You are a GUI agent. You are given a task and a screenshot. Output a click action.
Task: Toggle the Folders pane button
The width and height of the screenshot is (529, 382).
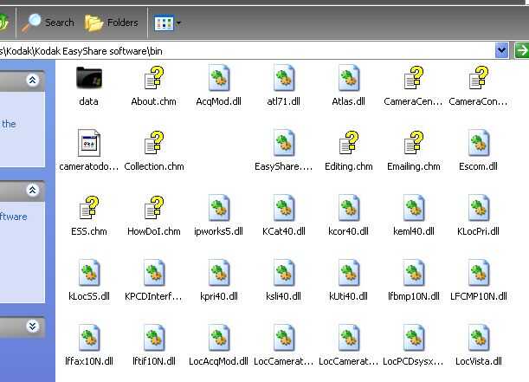(x=112, y=23)
